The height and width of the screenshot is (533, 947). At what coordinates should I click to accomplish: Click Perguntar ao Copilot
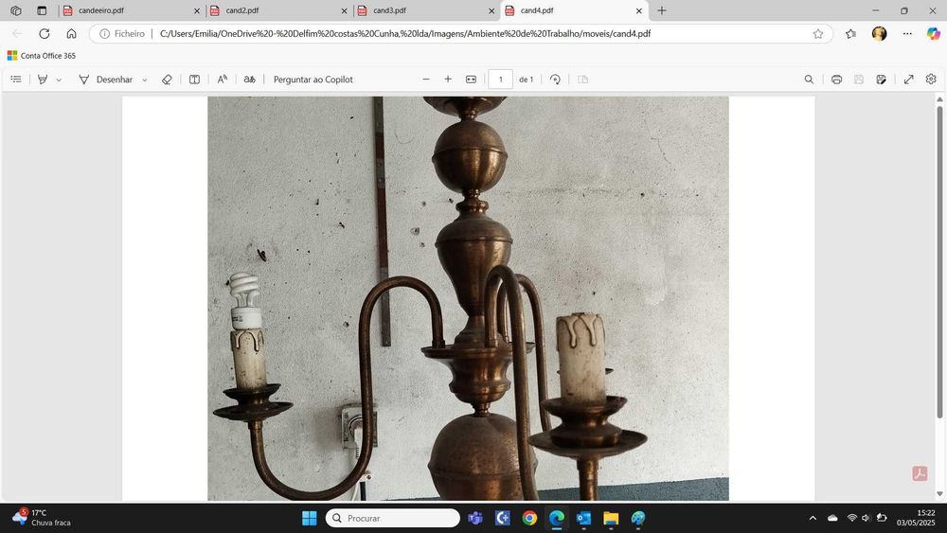[x=313, y=80]
